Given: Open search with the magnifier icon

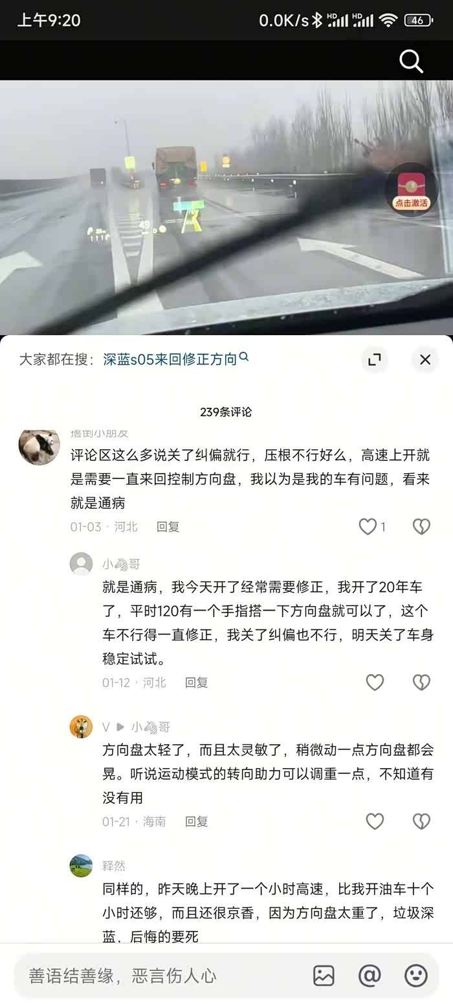Looking at the screenshot, I should [411, 62].
